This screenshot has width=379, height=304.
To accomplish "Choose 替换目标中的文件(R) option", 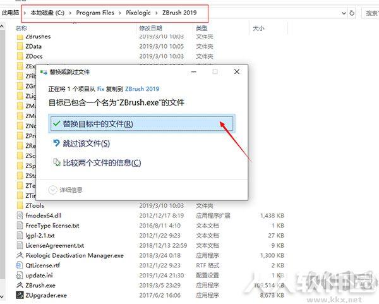I will (x=141, y=124).
